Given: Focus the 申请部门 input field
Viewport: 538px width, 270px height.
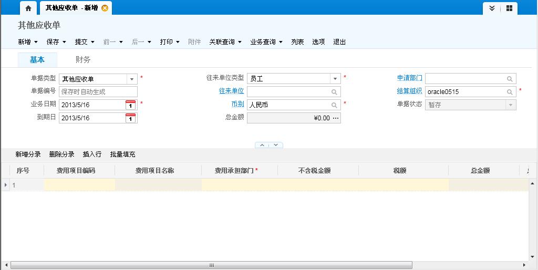Looking at the screenshot, I should coord(470,79).
